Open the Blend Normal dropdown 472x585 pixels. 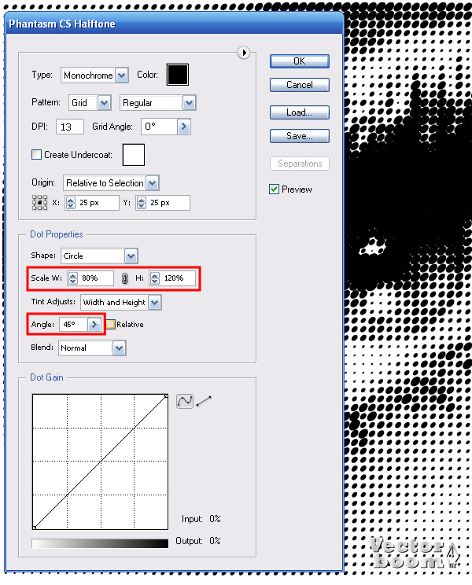tap(119, 348)
